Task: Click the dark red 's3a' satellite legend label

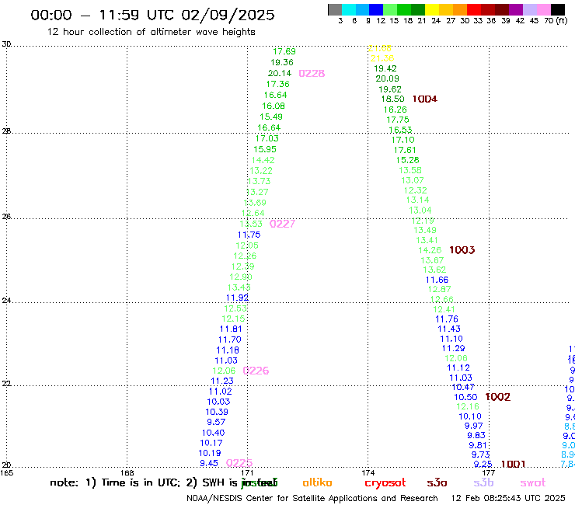Action: [437, 482]
